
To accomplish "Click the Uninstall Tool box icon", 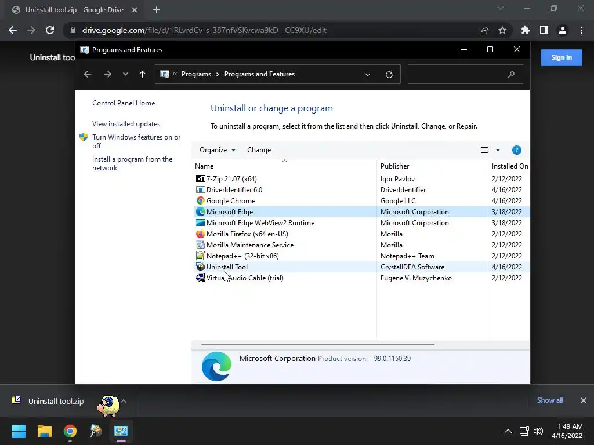I will tap(200, 267).
